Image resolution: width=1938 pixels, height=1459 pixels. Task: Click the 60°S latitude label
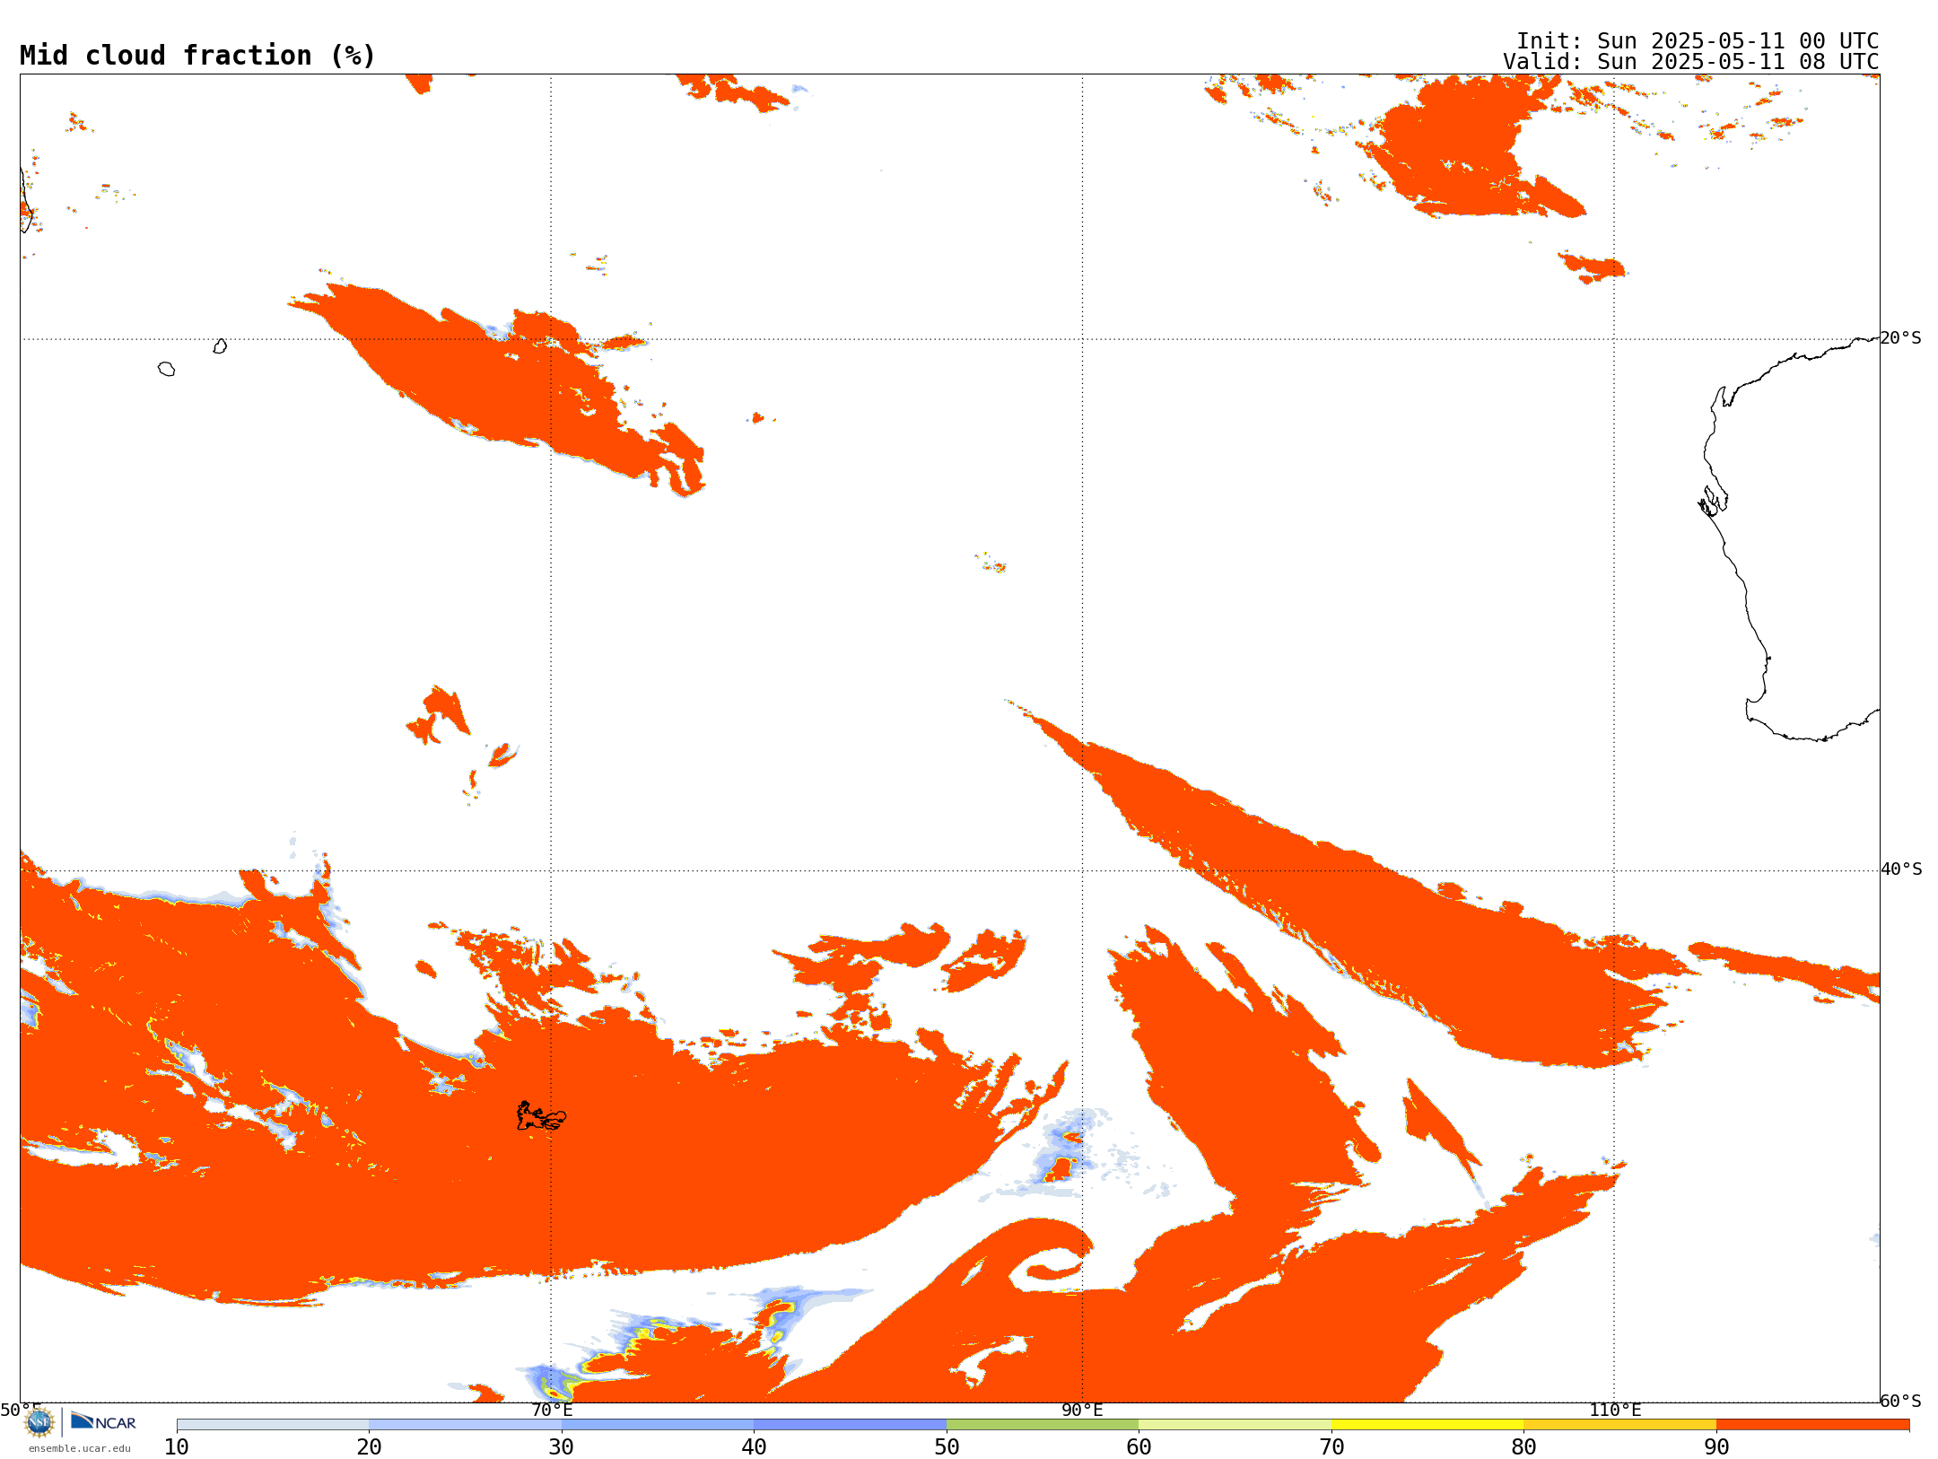1900,1401
